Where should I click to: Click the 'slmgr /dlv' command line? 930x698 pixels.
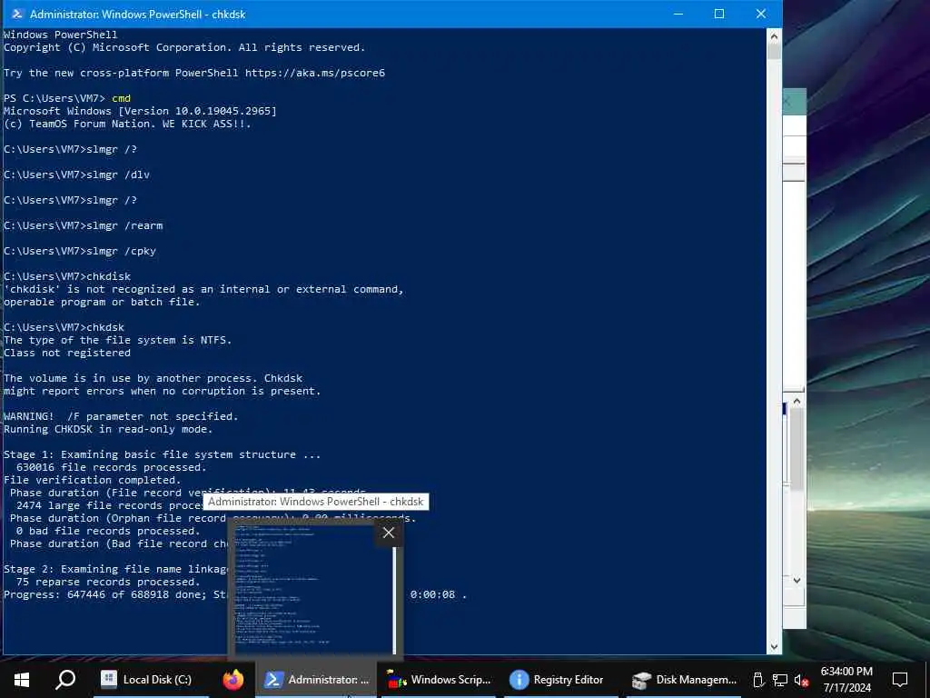click(76, 174)
